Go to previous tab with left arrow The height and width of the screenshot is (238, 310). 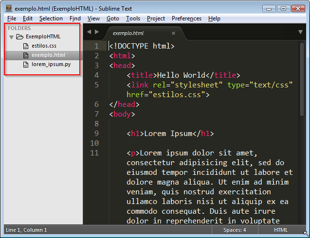[x=89, y=32]
